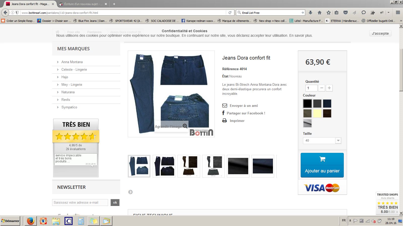This screenshot has width=403, height=226.
Task: Open site info icon in address bar
Action: (x=13, y=13)
